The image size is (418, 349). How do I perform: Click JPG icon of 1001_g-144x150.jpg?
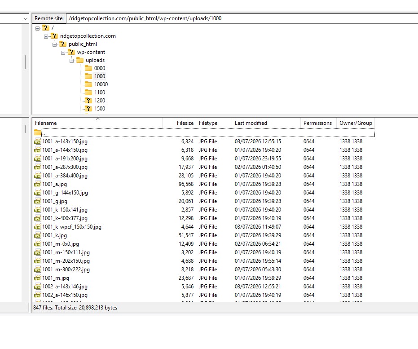click(x=38, y=193)
